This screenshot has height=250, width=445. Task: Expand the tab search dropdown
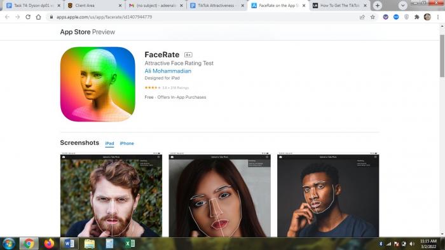(402, 5)
